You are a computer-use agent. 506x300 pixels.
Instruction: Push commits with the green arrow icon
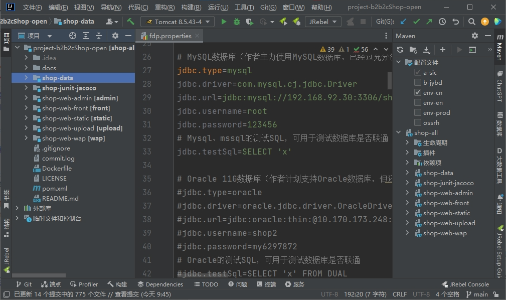coord(429,22)
